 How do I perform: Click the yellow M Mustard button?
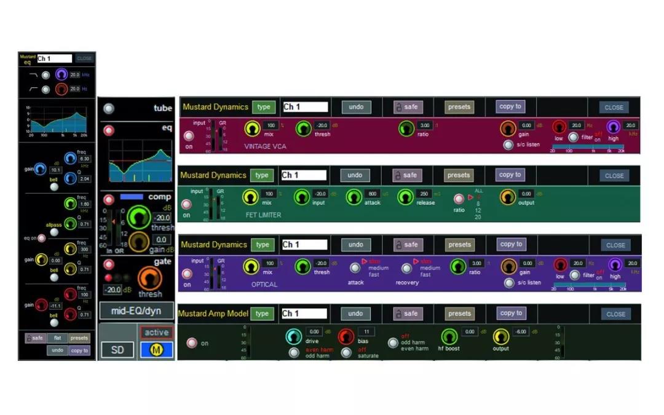(157, 350)
